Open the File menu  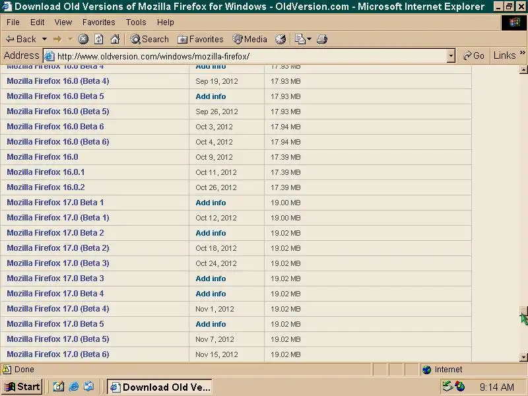[13, 22]
